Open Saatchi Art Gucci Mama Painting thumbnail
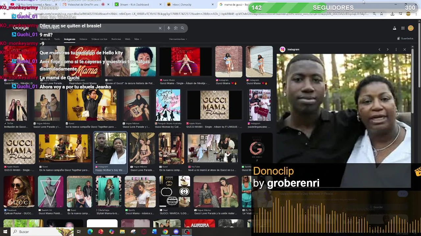This screenshot has width=421, height=236. click(50, 192)
